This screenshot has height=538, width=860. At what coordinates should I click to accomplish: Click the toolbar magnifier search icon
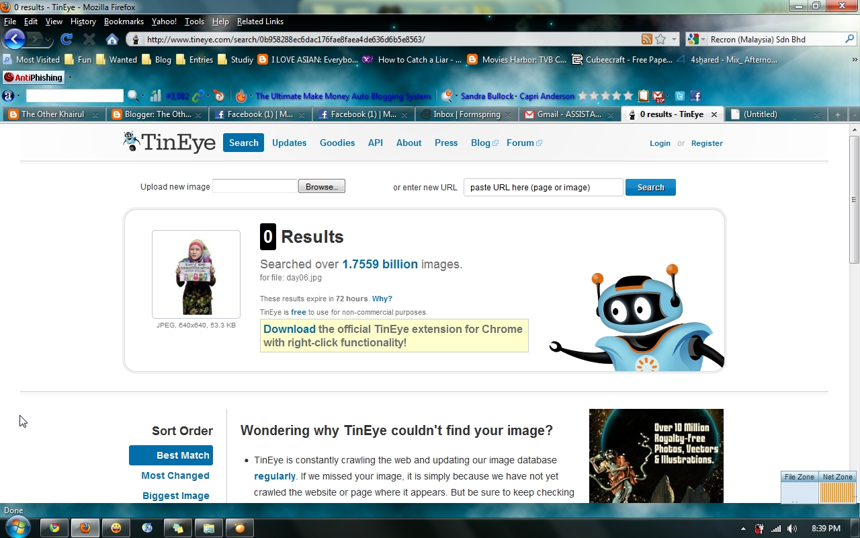click(x=133, y=95)
